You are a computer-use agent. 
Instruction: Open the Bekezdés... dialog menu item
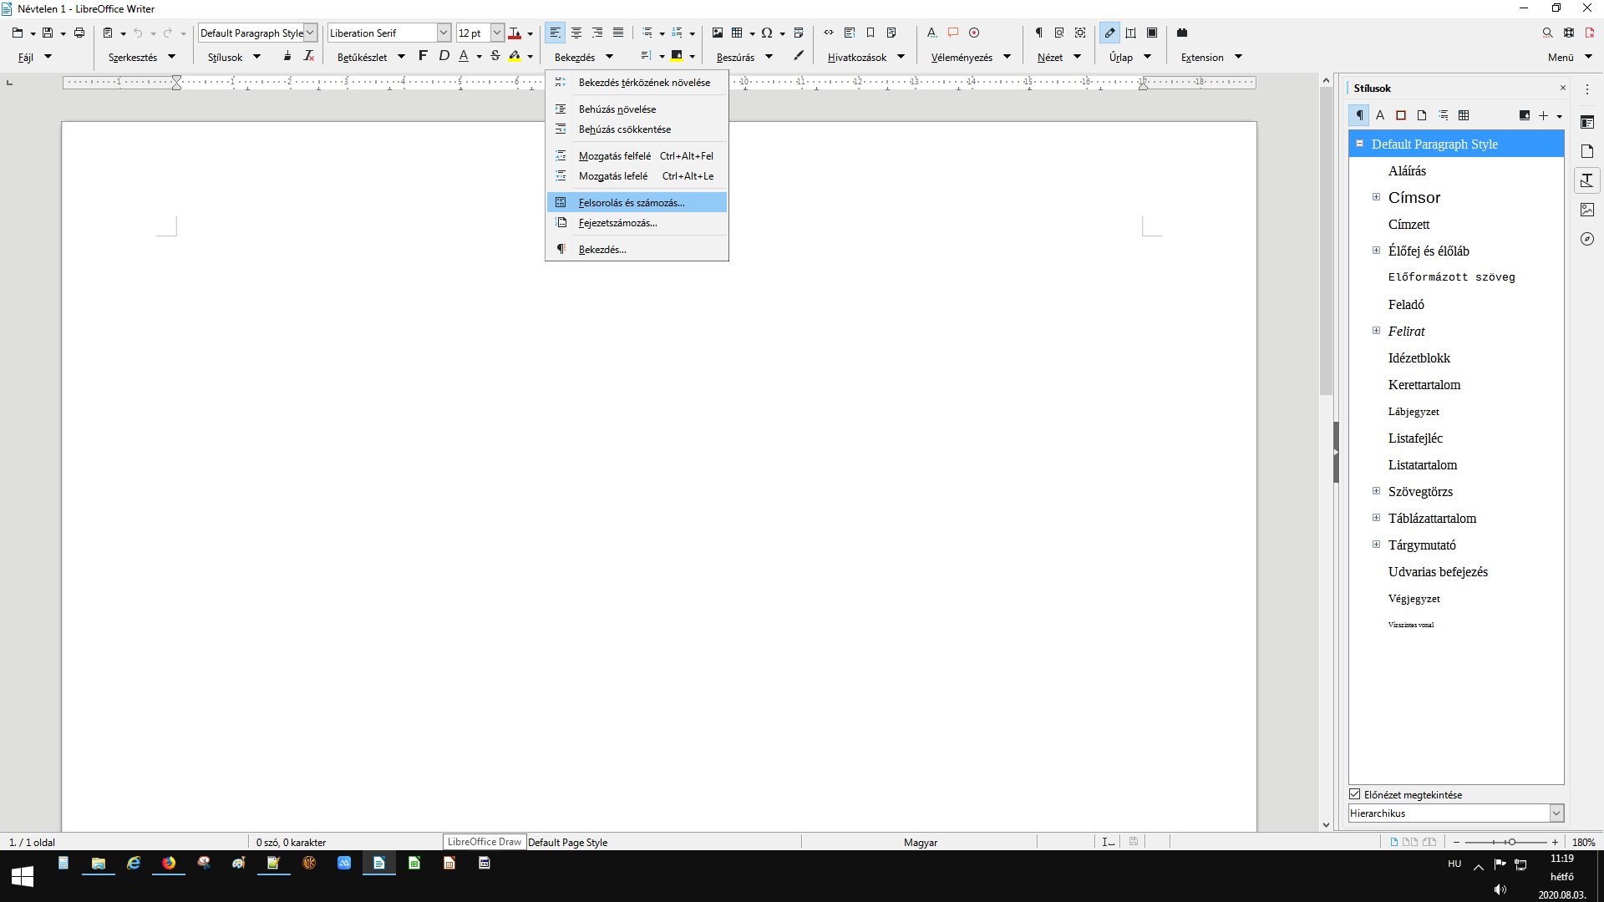(x=601, y=250)
